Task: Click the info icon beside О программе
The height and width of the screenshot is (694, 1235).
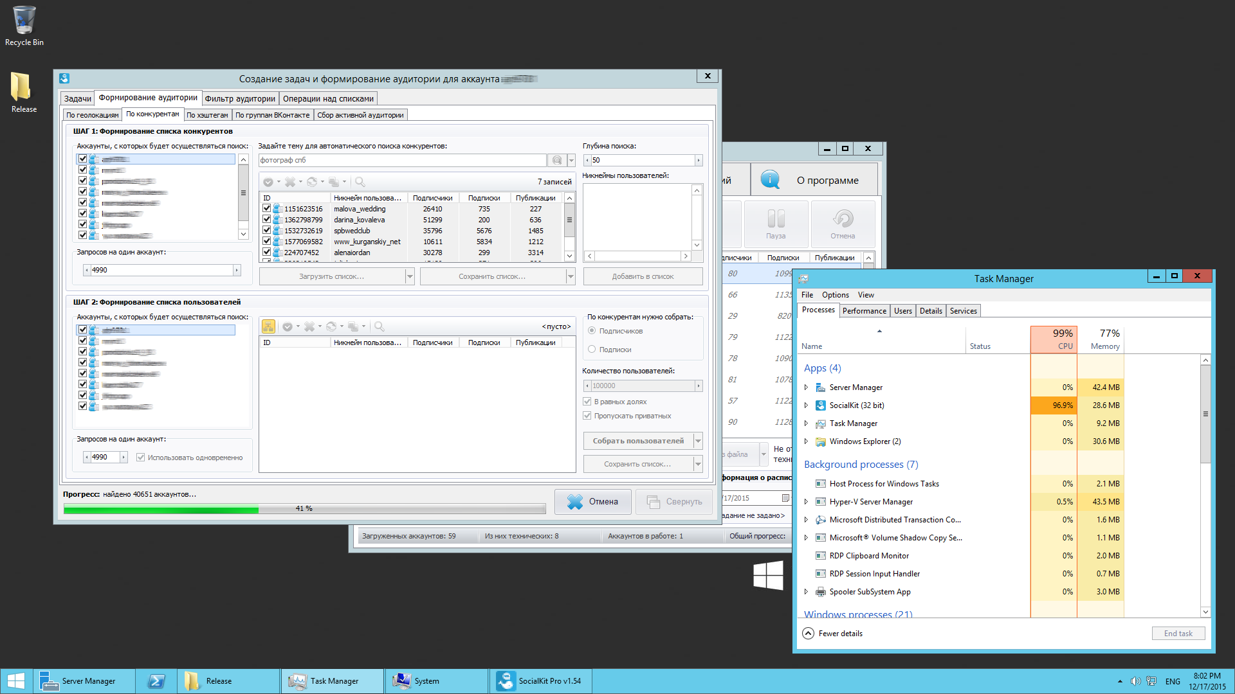Action: 770,180
